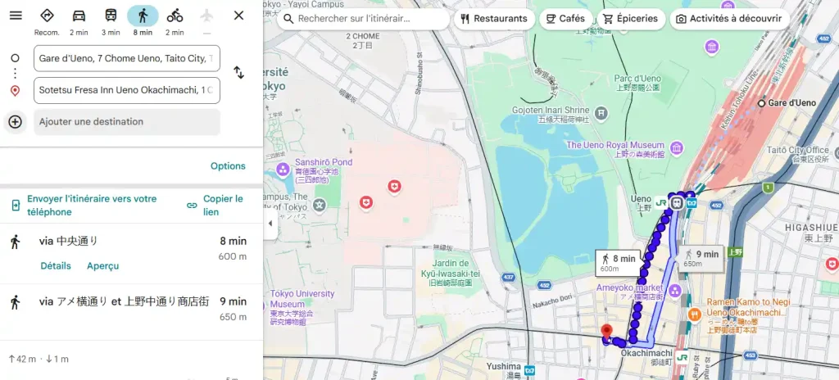The image size is (839, 380).
Task: Edit the Sotetsu Fresa Inn destination field
Action: point(127,90)
